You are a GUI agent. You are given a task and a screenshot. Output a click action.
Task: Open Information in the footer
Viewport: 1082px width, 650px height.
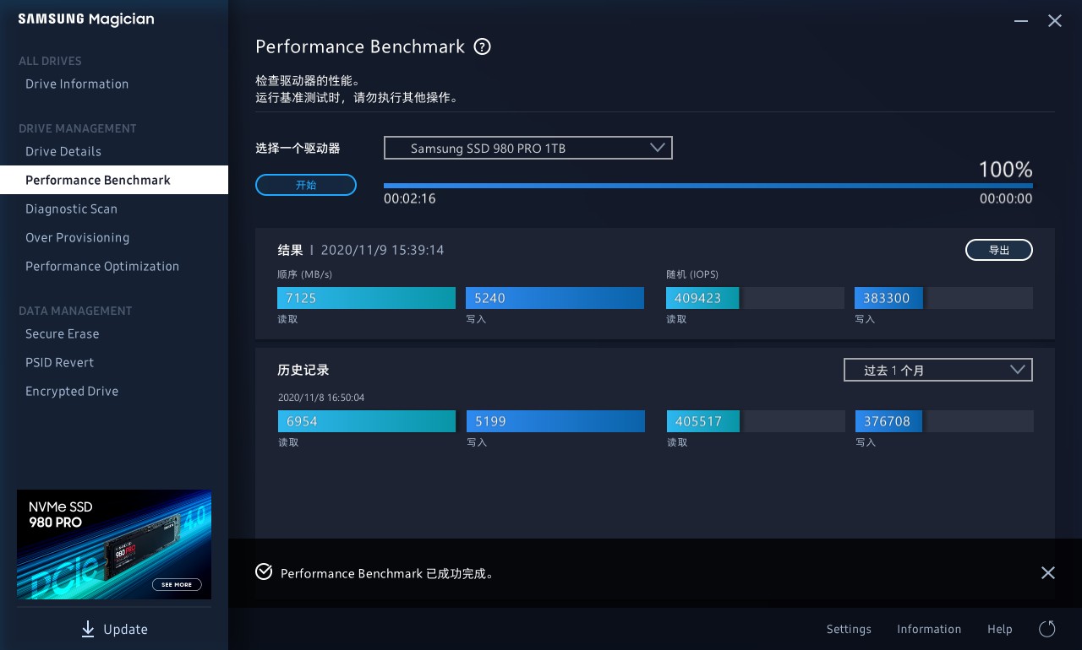[x=929, y=629]
